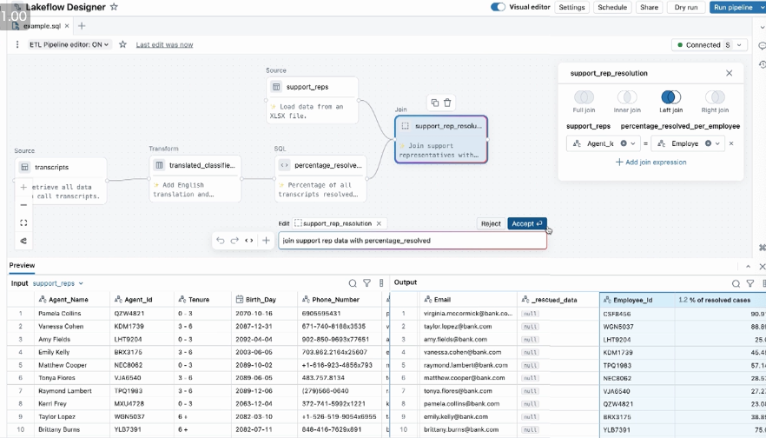Undo the last canvas action

click(x=221, y=241)
